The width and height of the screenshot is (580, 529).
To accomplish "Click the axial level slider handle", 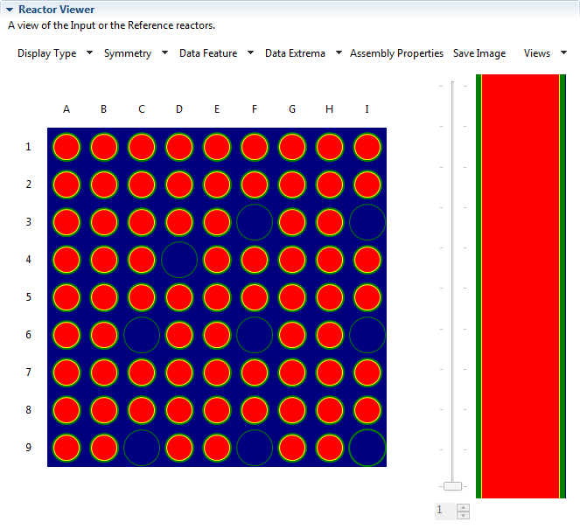I will 453,486.
